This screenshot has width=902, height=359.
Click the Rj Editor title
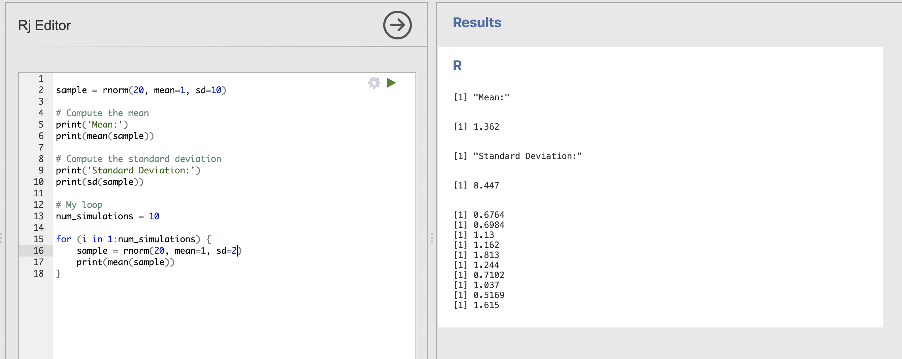[x=44, y=26]
